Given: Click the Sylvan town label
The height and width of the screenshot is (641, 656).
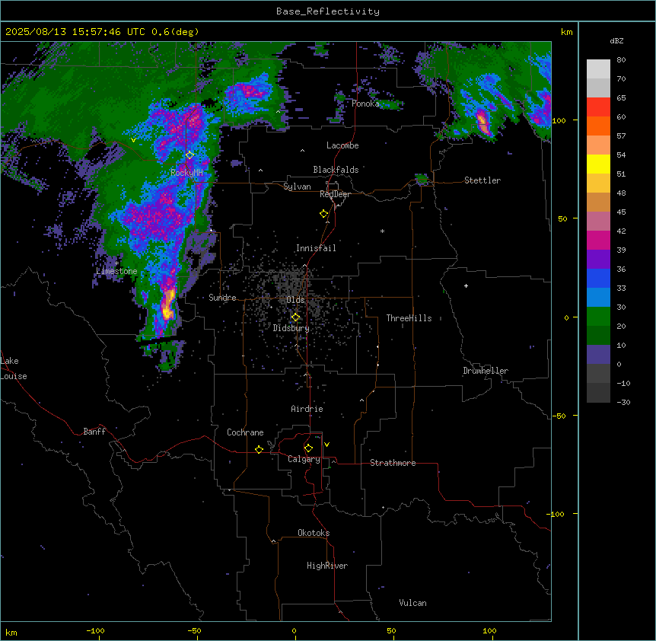Looking at the screenshot, I should 297,187.
